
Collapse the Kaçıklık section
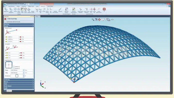click(19, 26)
